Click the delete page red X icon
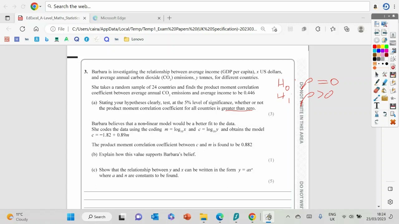This screenshot has height=224, width=399. pos(393,67)
